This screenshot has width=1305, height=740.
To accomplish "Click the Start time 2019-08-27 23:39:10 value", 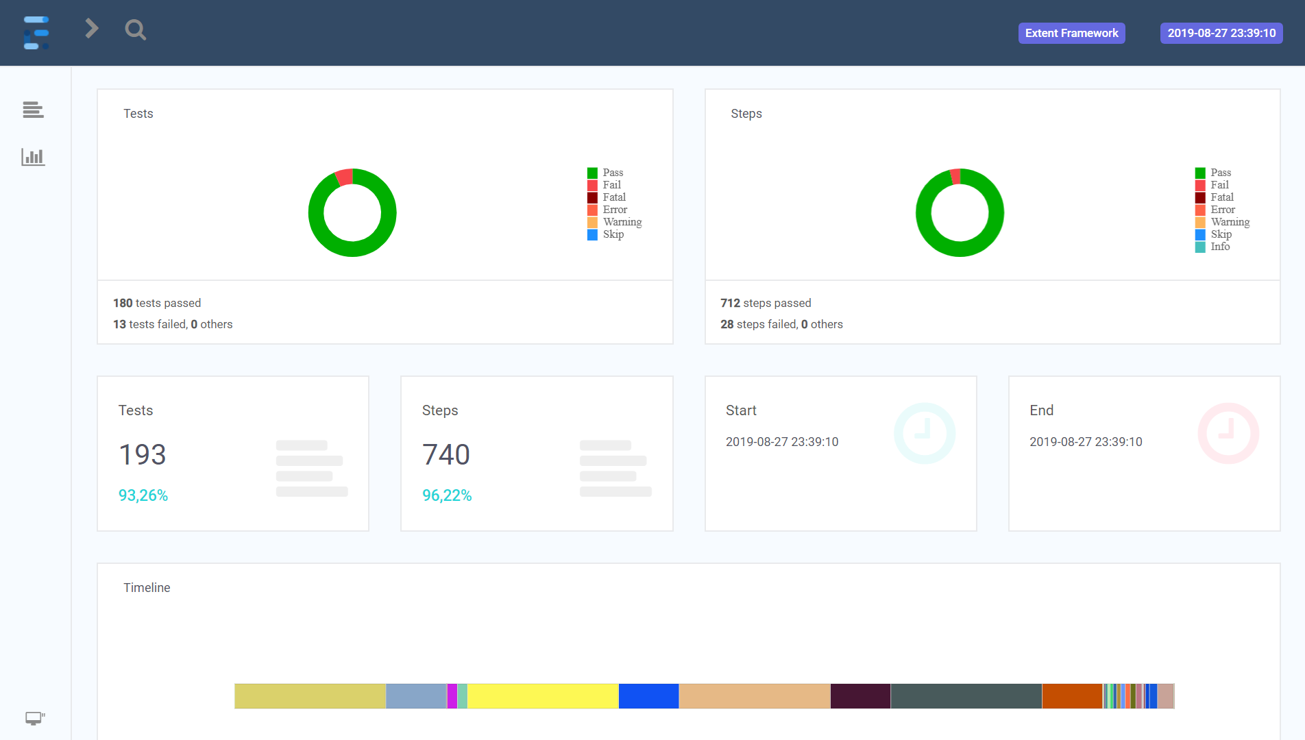I will click(782, 442).
